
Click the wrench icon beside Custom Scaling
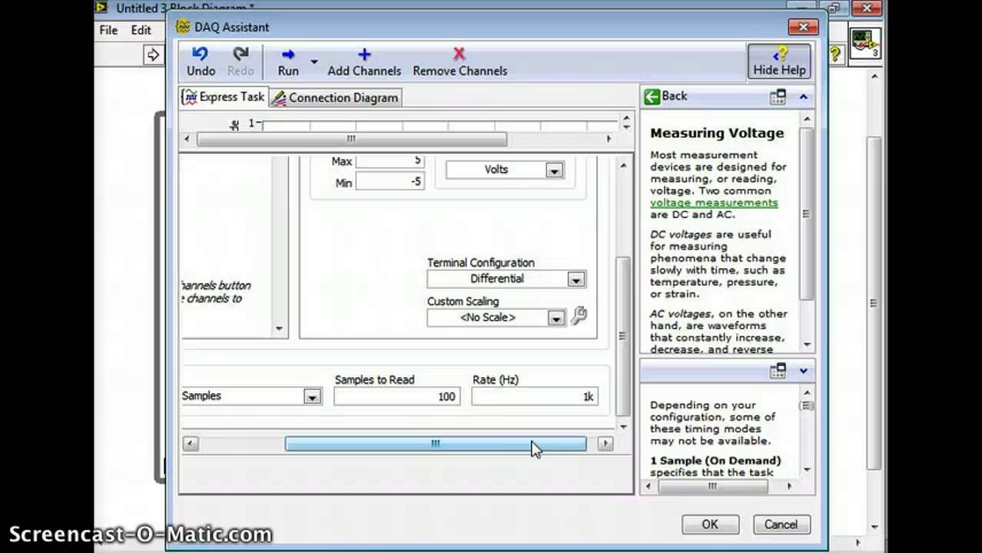(579, 316)
